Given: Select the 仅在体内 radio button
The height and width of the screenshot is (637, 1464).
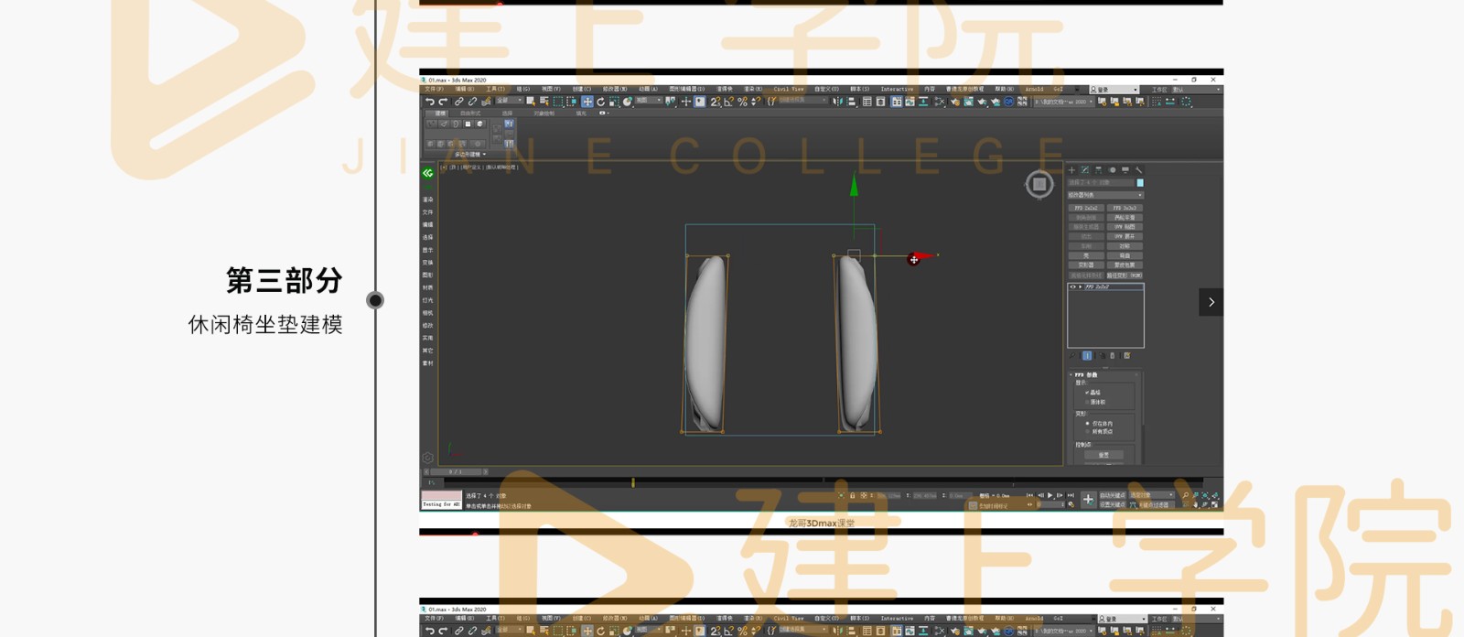Looking at the screenshot, I should click(x=1087, y=424).
